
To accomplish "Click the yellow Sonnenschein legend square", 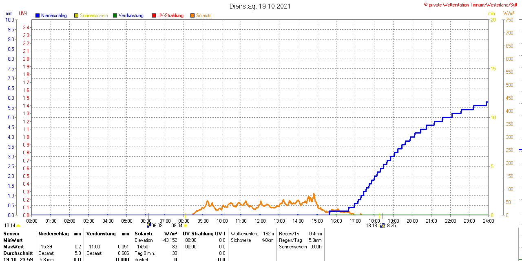I will click(x=76, y=15).
